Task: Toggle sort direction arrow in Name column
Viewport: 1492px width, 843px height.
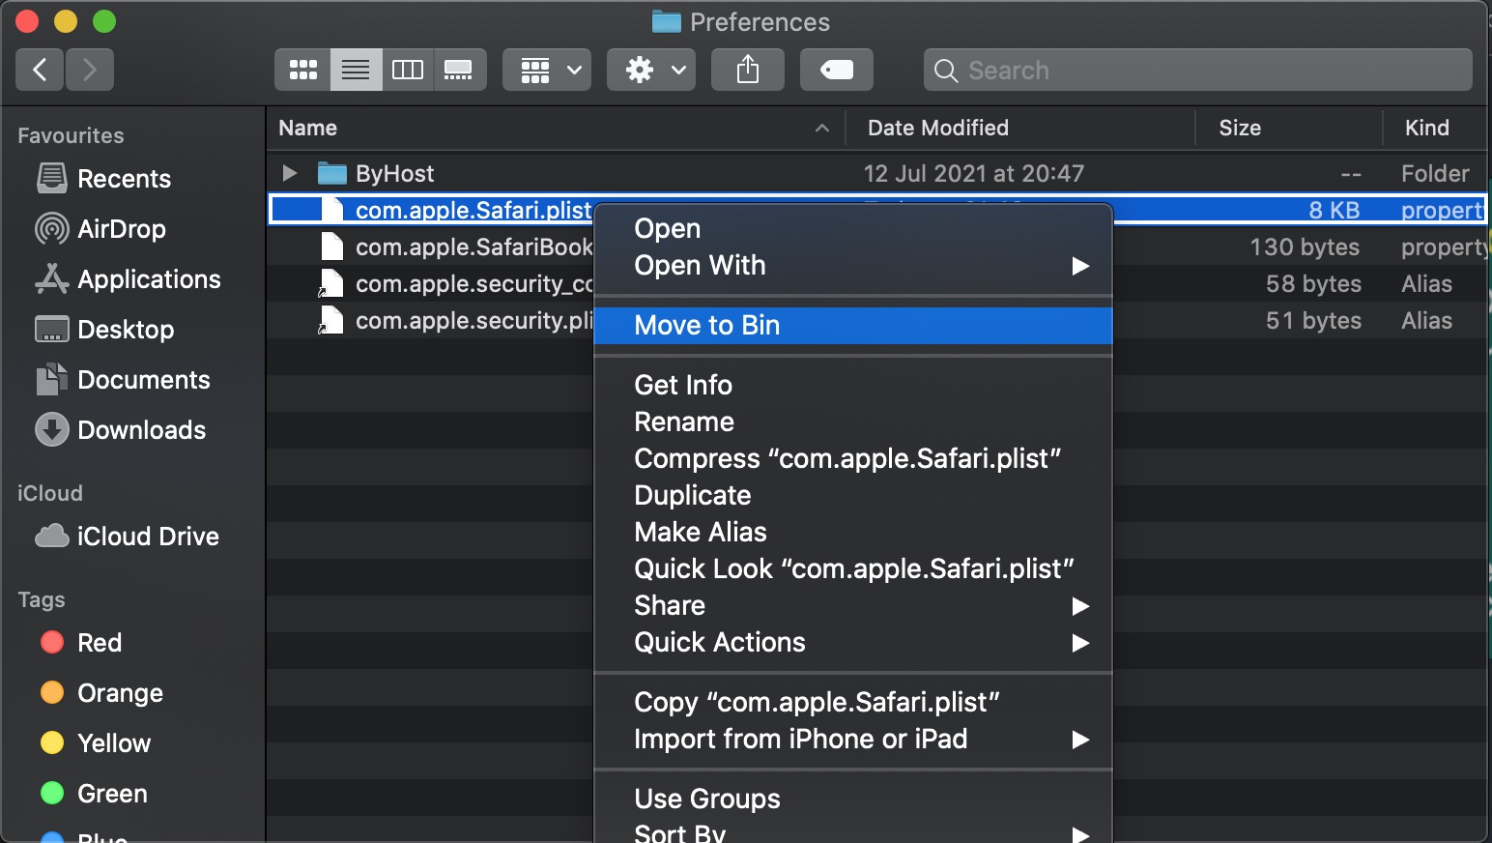Action: 822,128
